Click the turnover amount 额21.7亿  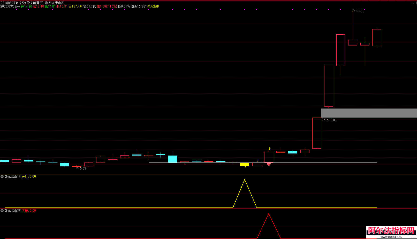(x=89, y=6)
